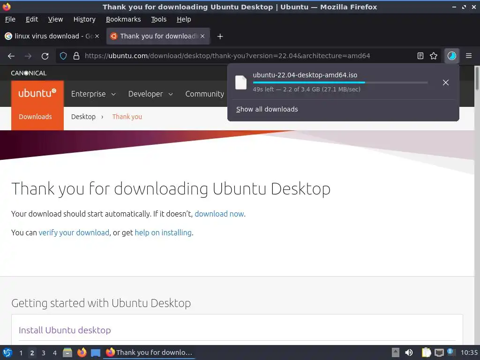
Task: Open tracking protection shield icon
Action: (63, 56)
